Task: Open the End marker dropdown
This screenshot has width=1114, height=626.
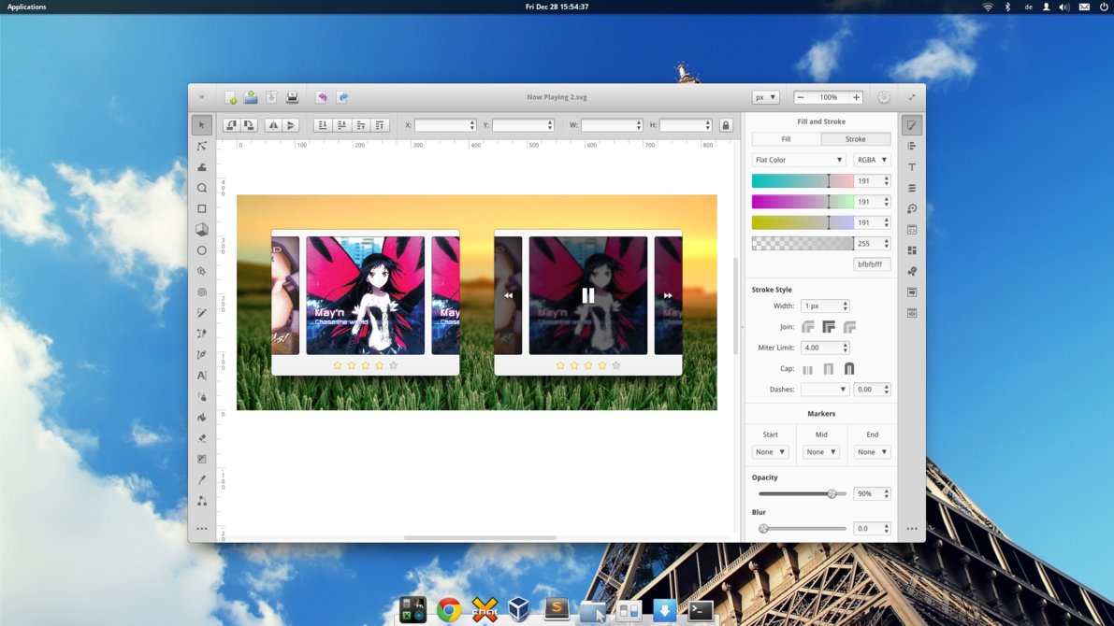Action: pyautogui.click(x=872, y=451)
